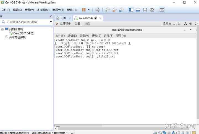Open the terminal 编辑(E) menu
Viewport: 199px width, 134px height.
[x=72, y=36]
